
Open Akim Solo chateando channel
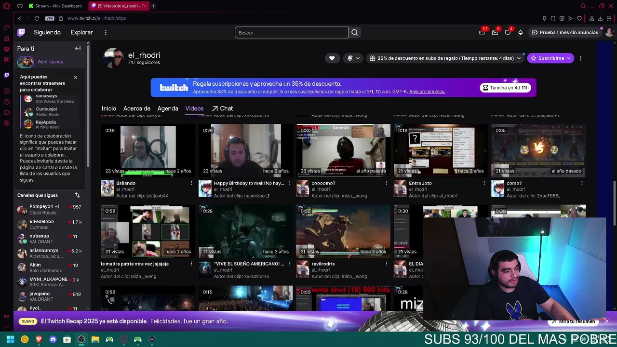point(50,267)
